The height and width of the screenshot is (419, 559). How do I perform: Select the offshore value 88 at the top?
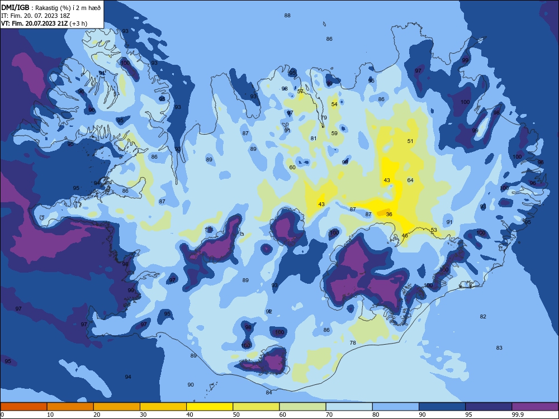pyautogui.click(x=287, y=15)
